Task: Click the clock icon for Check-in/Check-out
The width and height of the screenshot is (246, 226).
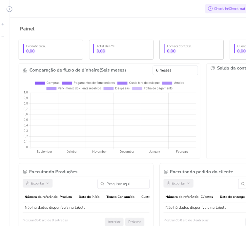Action: coord(210,9)
